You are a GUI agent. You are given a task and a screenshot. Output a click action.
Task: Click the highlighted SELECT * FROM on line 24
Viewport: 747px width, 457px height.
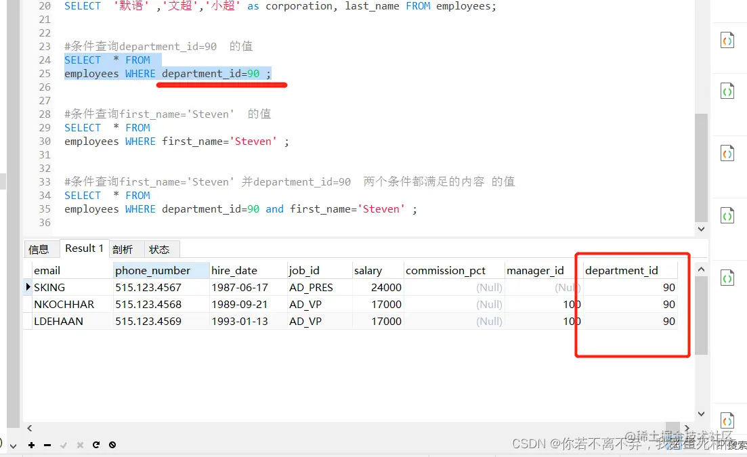pyautogui.click(x=107, y=60)
